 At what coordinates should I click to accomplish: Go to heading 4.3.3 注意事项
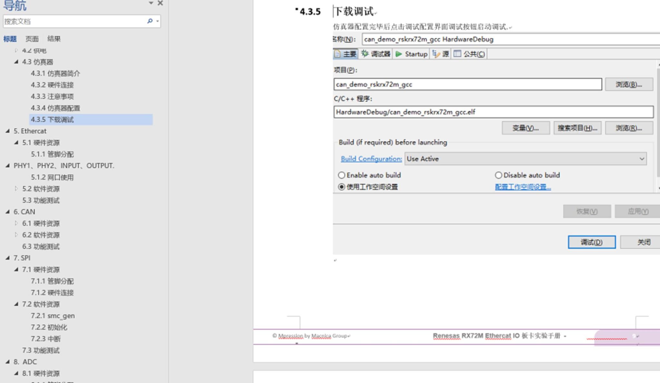tap(52, 97)
